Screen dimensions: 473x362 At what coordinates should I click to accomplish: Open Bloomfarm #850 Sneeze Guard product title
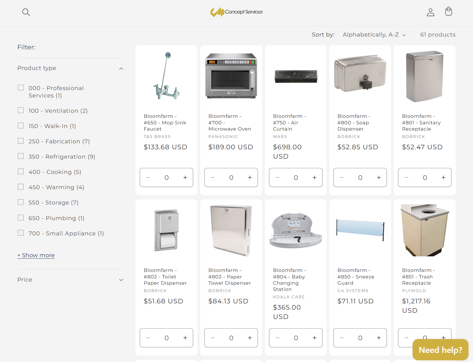(356, 276)
